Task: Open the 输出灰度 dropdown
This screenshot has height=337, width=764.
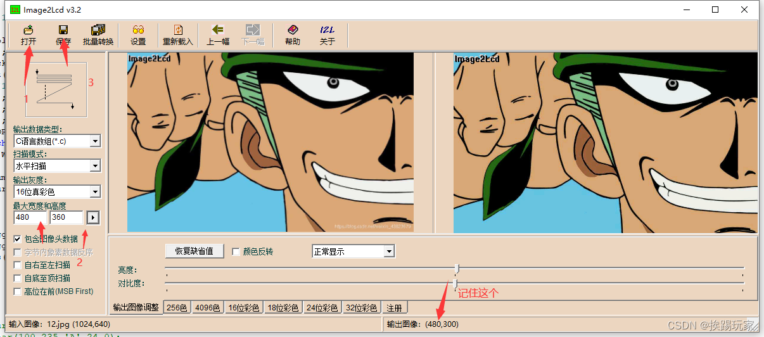Action: click(95, 191)
